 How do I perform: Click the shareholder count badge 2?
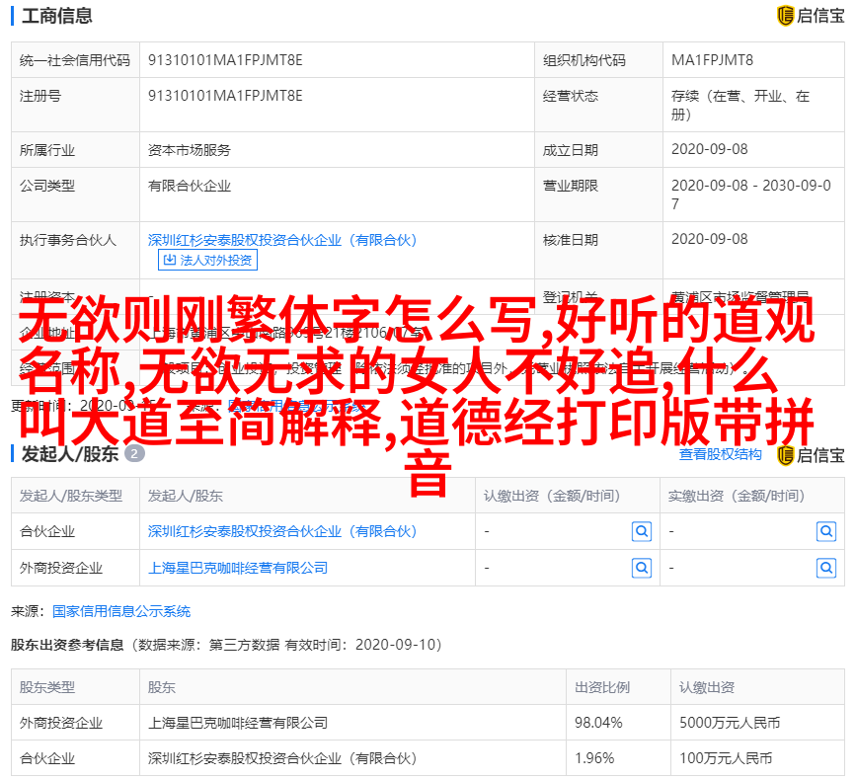134,453
